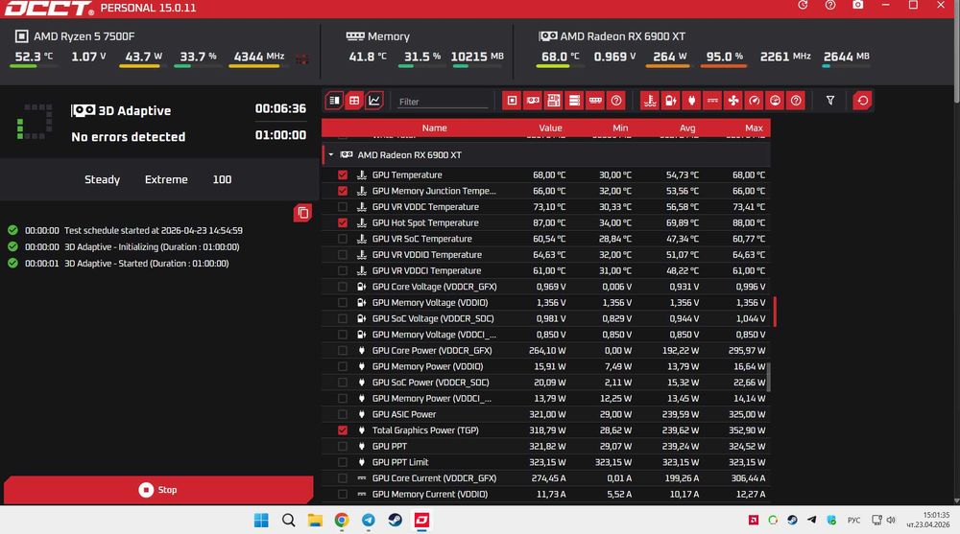Toggle current readings filter icon
The height and width of the screenshot is (534, 960).
[712, 101]
